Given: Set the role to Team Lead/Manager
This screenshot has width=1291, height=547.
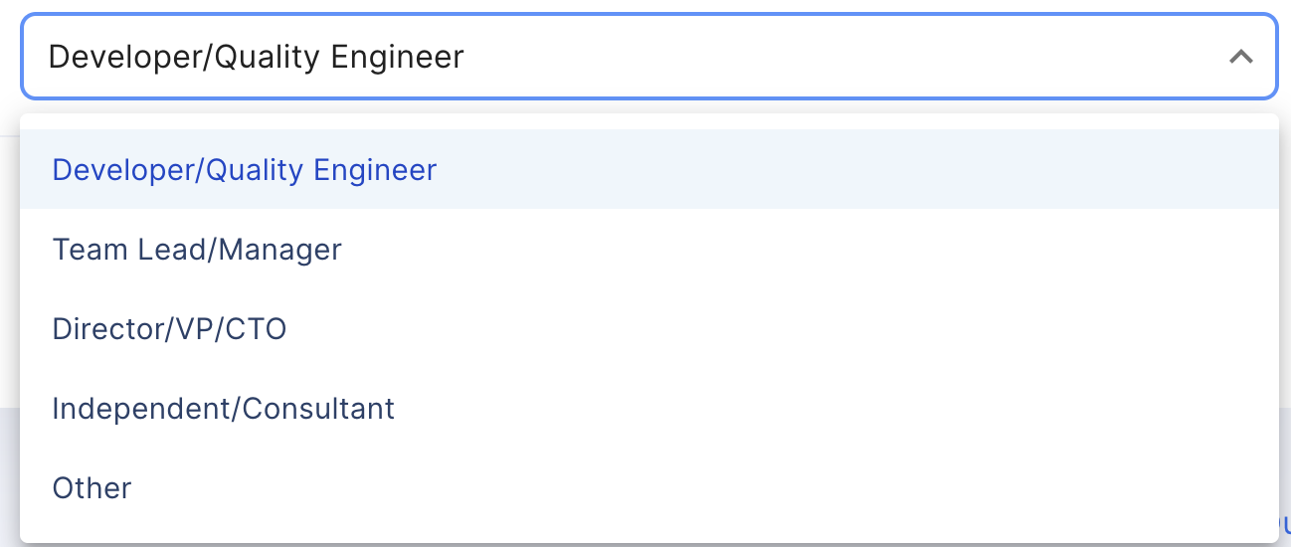Looking at the screenshot, I should pos(197,249).
